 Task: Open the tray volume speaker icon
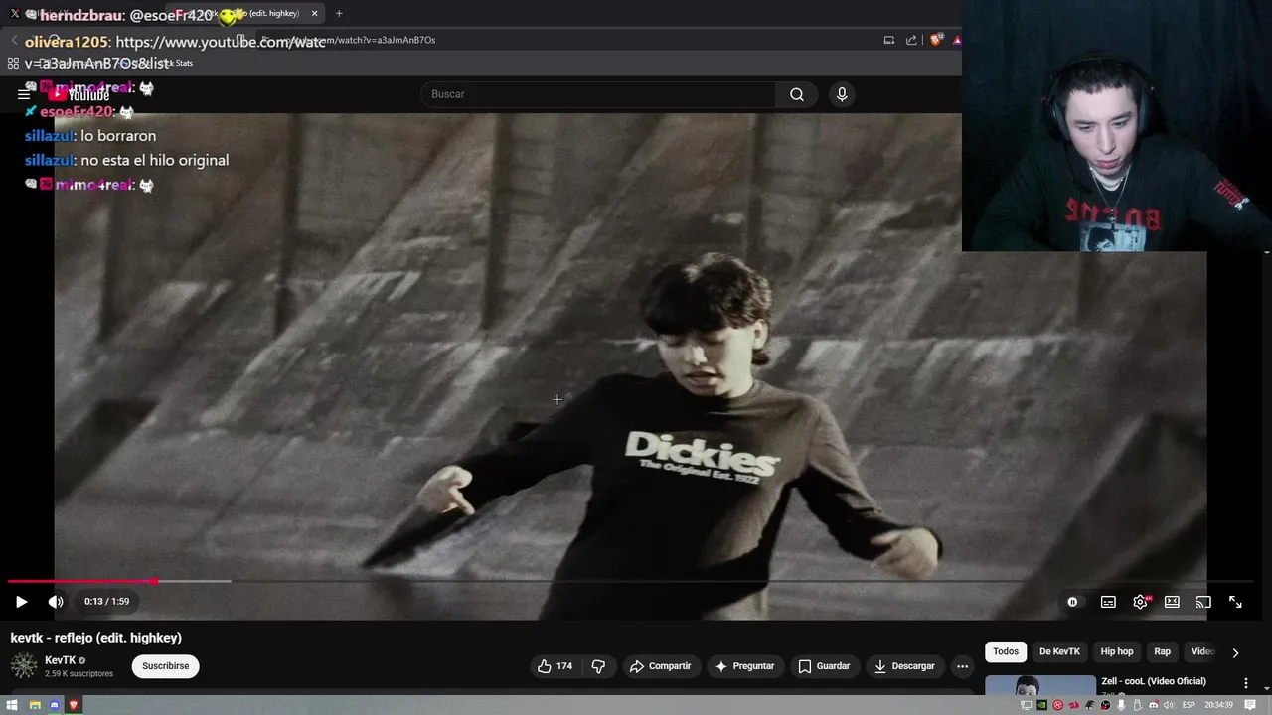point(1168,705)
